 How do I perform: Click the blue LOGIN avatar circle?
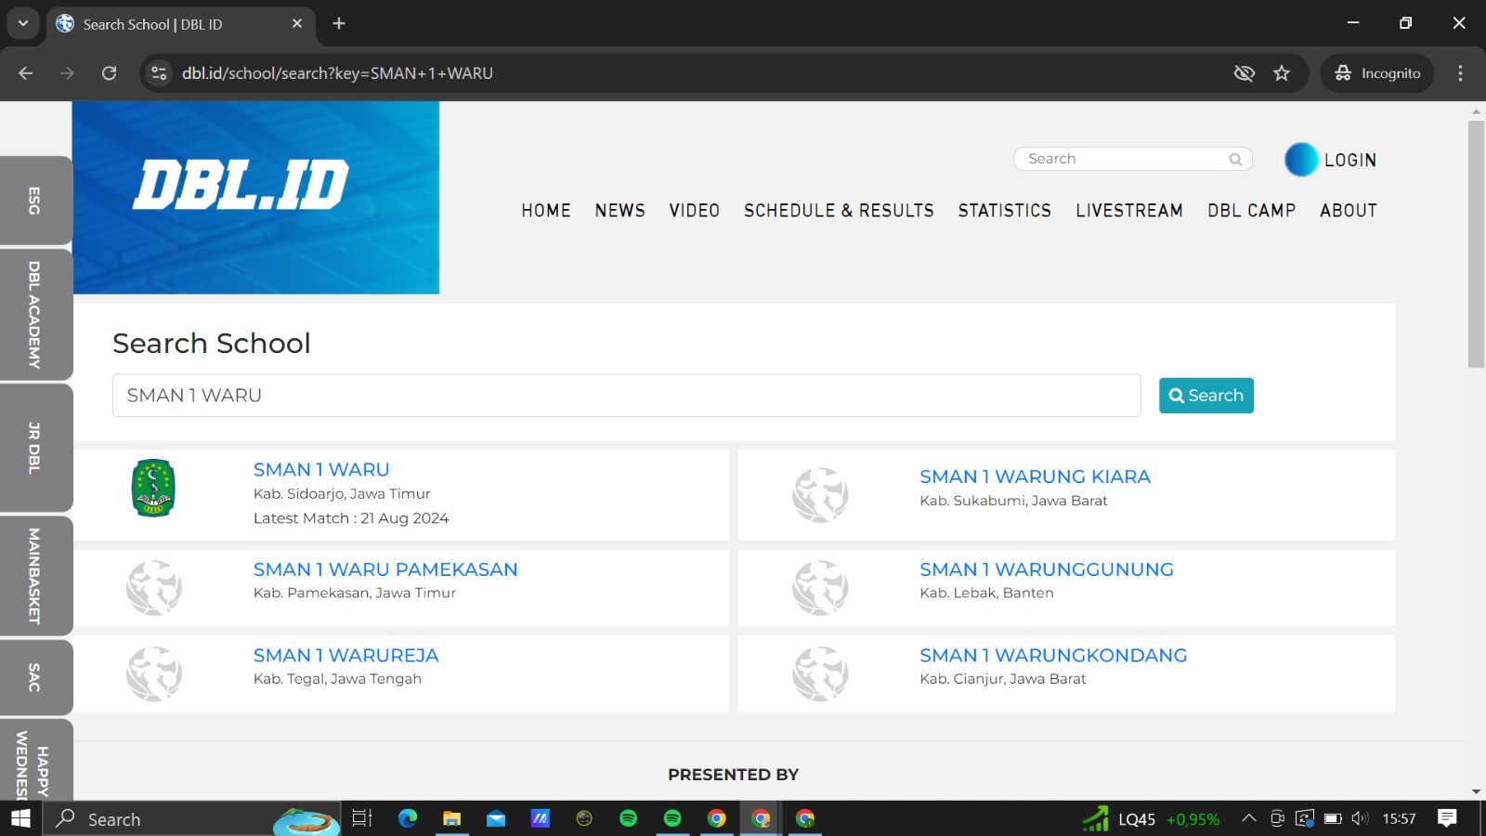pyautogui.click(x=1300, y=160)
